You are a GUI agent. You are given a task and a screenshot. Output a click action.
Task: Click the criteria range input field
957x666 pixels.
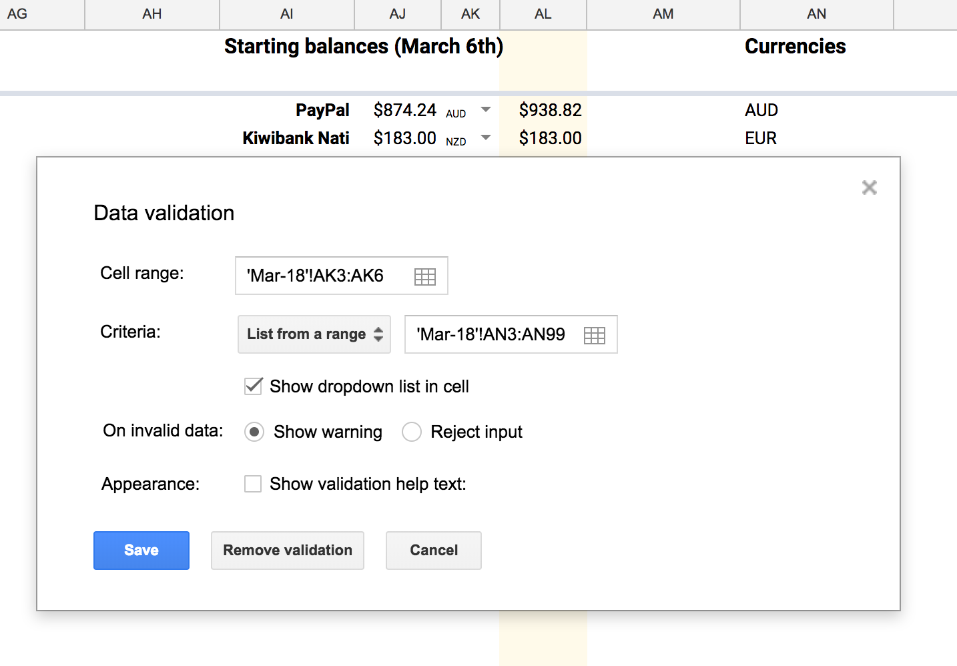[x=493, y=334]
